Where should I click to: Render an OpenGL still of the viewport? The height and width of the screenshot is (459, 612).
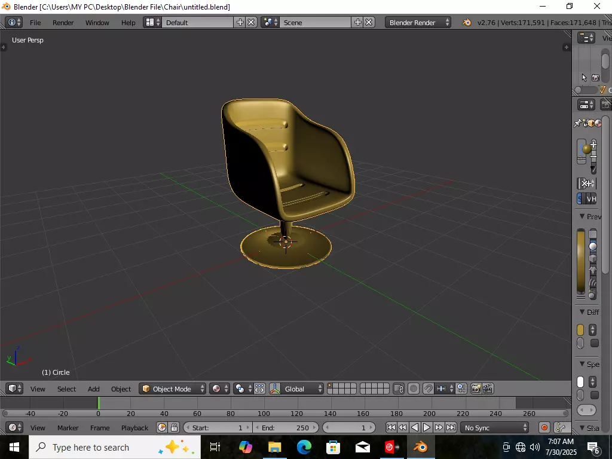pyautogui.click(x=476, y=388)
